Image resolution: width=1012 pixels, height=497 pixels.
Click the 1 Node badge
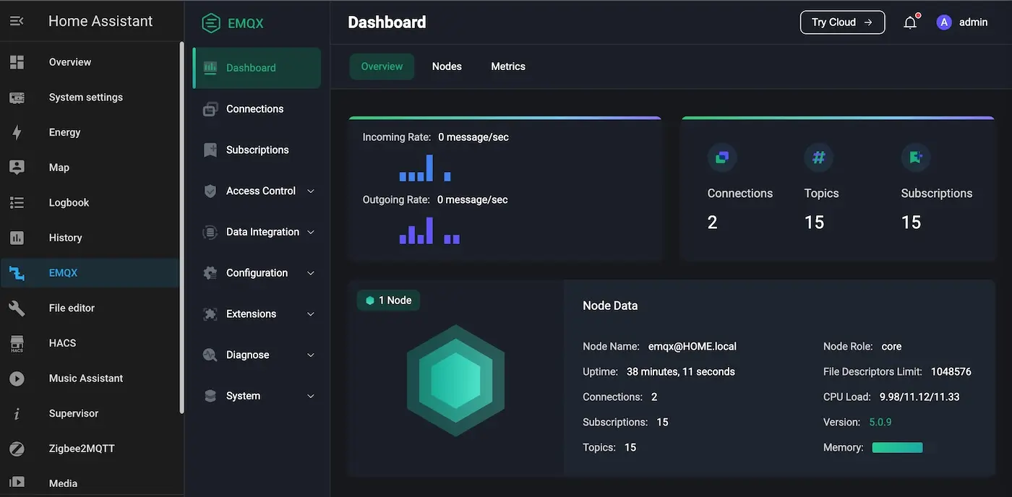(x=388, y=301)
